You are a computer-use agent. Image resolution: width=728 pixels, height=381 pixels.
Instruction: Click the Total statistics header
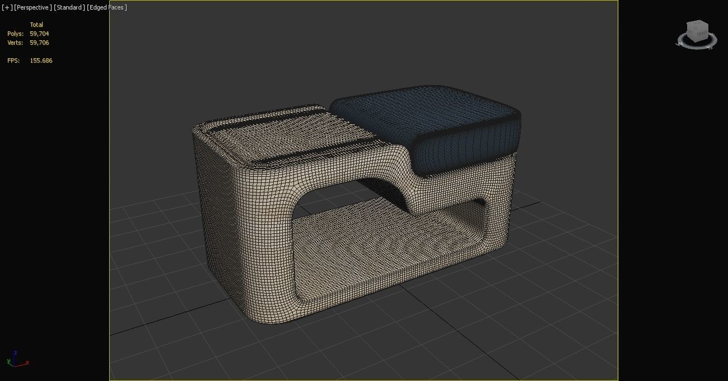point(36,25)
